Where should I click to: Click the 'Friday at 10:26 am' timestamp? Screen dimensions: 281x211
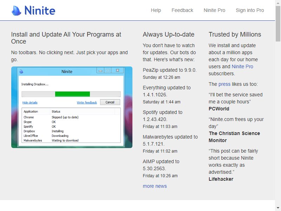point(160,175)
